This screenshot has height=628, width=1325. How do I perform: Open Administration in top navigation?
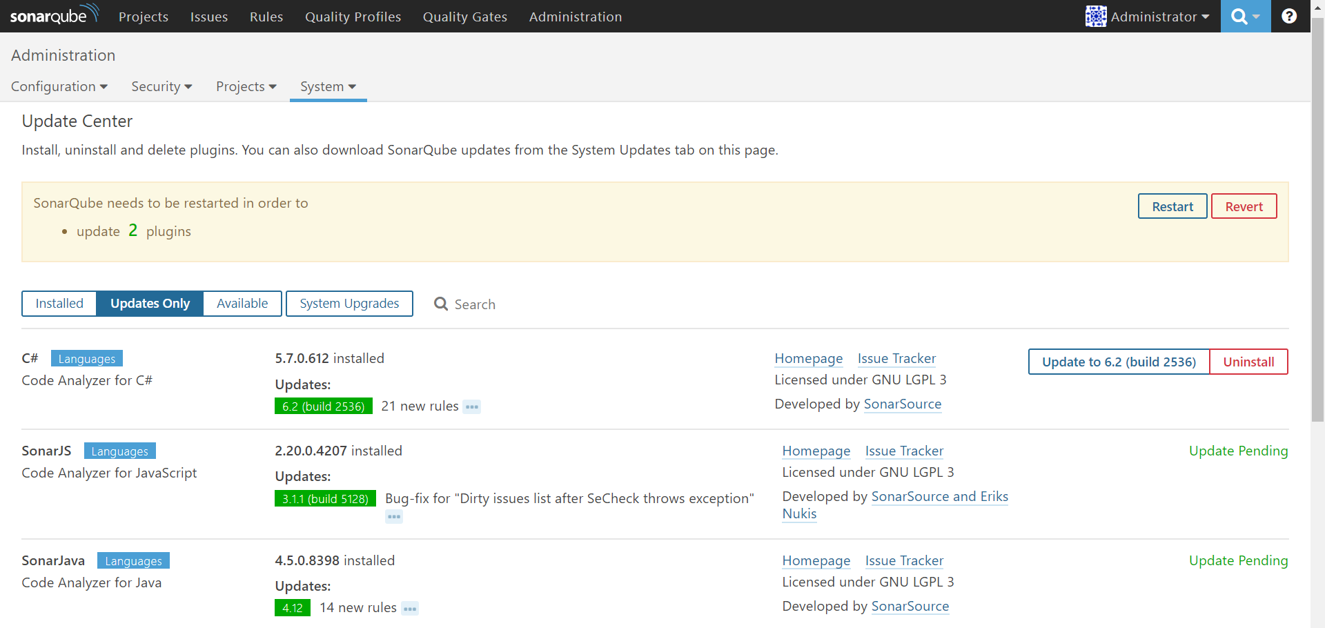[576, 17]
